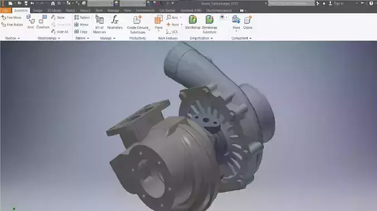The height and width of the screenshot is (211, 377).
Task: Switch to the Sketch tab
Action: (x=70, y=11)
